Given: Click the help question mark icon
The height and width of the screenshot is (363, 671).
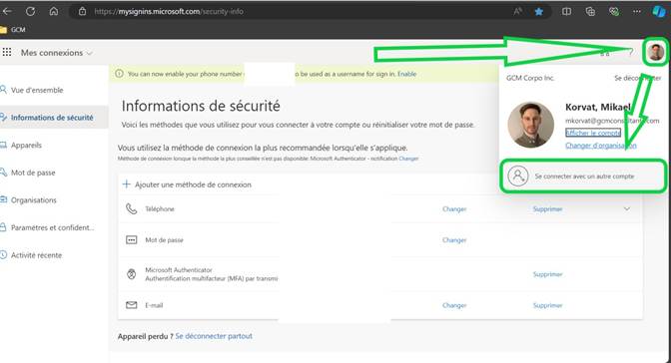Looking at the screenshot, I should click(x=630, y=53).
